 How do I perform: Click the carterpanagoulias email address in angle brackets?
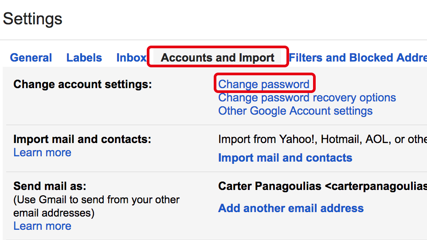click(377, 186)
